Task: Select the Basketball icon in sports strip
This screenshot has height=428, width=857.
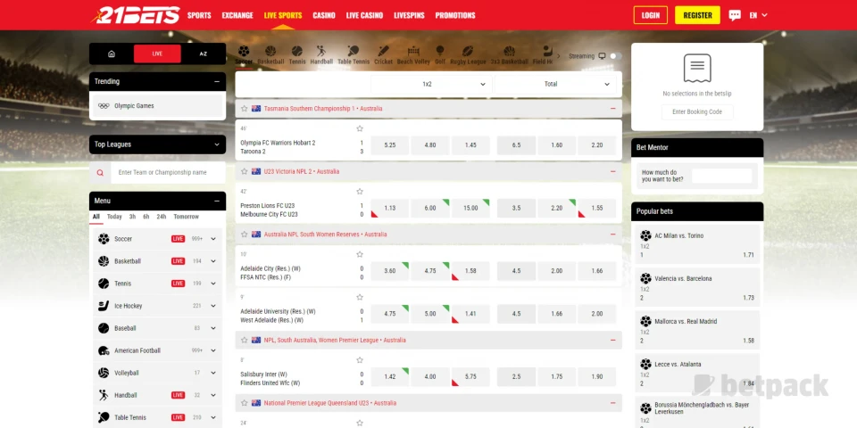Action: (270, 52)
